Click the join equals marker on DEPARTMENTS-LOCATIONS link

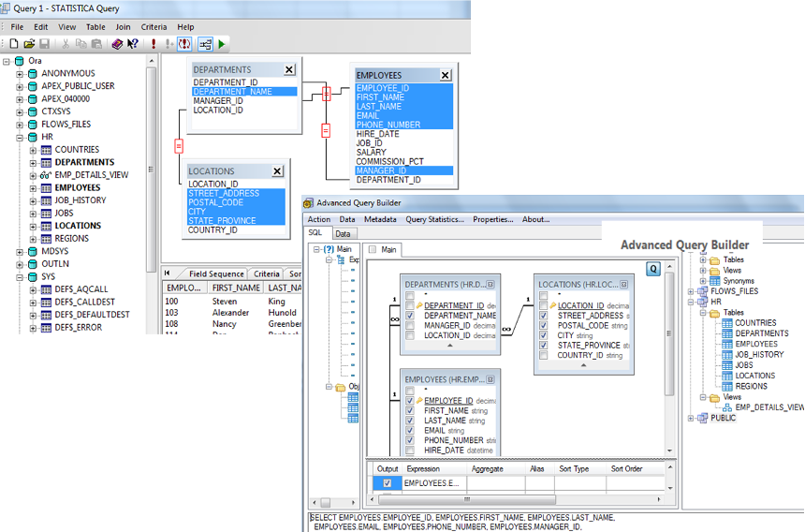[179, 146]
